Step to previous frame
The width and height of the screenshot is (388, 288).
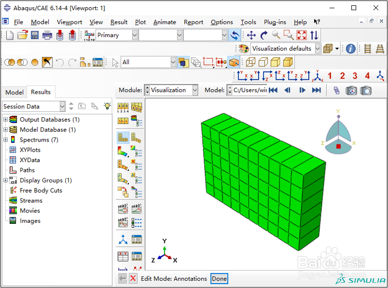(287, 90)
